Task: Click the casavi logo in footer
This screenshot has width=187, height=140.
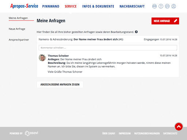Action: click(31, 133)
